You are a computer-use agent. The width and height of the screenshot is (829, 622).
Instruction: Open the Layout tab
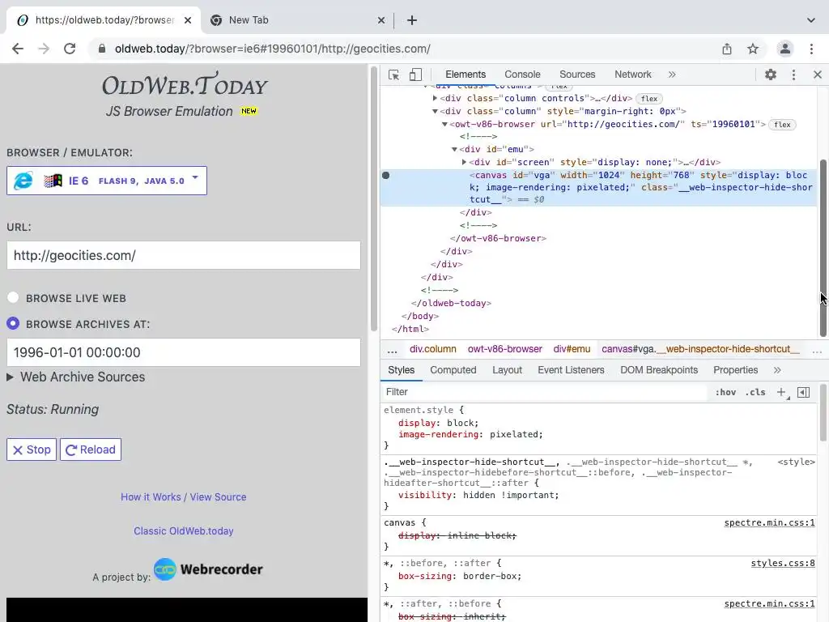point(507,370)
